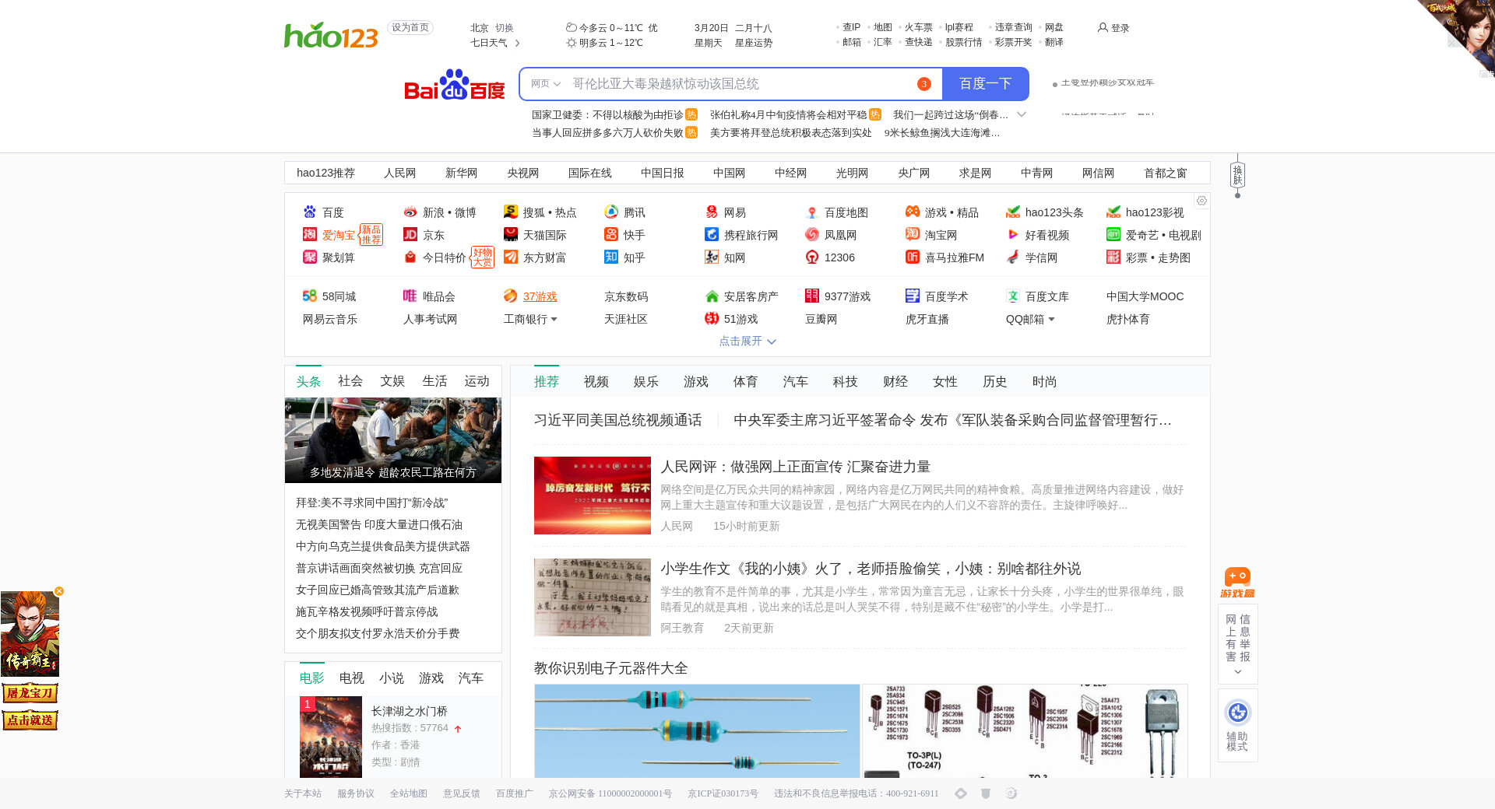This screenshot has width=1495, height=809.
Task: Close the floating game ad on left
Action: 59,591
